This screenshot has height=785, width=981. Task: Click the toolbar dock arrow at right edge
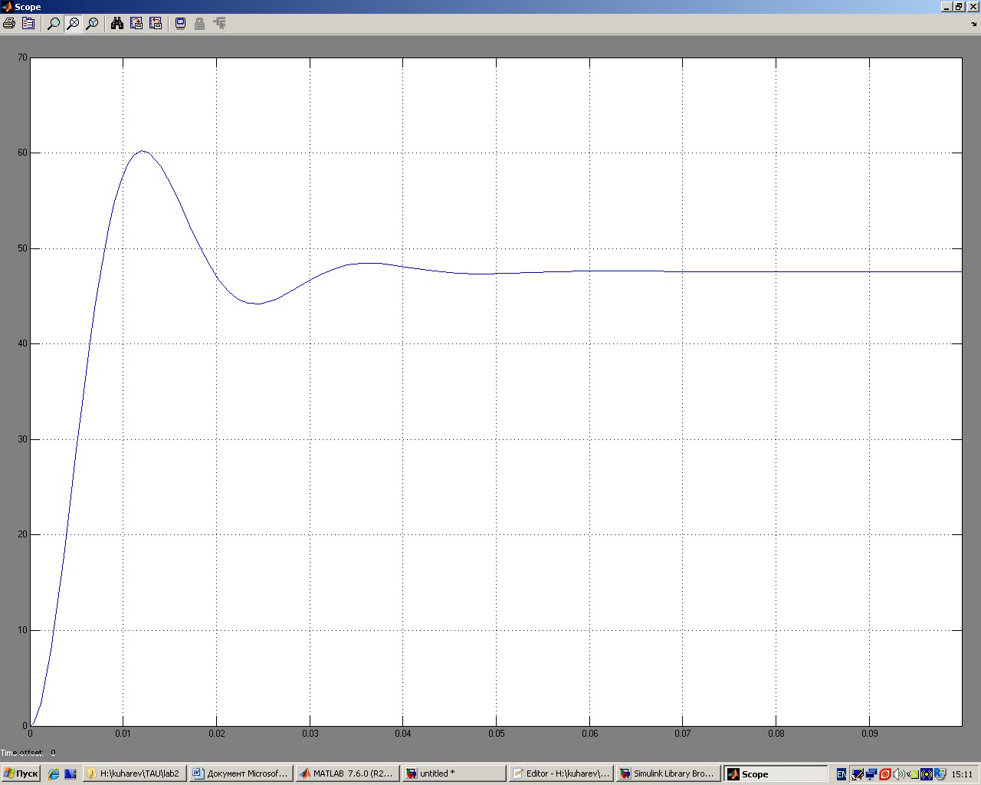pyautogui.click(x=974, y=24)
